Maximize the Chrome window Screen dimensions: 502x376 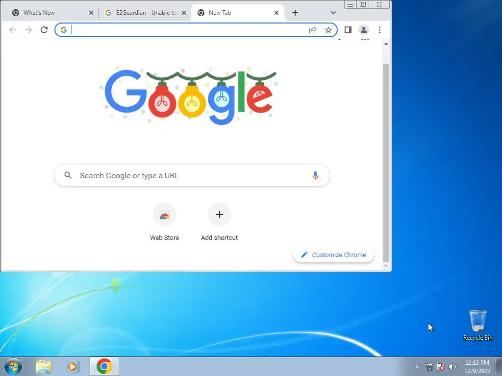[x=363, y=5]
